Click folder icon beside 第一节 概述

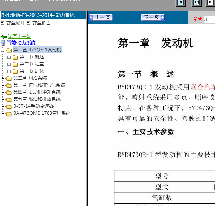coord(15,57)
